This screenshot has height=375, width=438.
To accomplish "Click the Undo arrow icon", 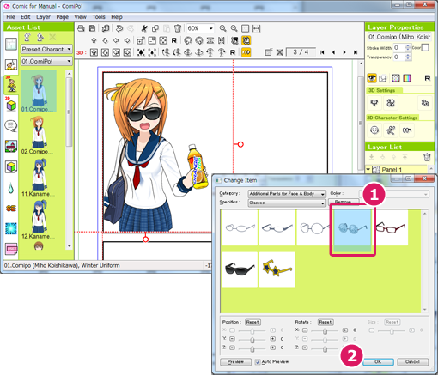I will point(119,28).
